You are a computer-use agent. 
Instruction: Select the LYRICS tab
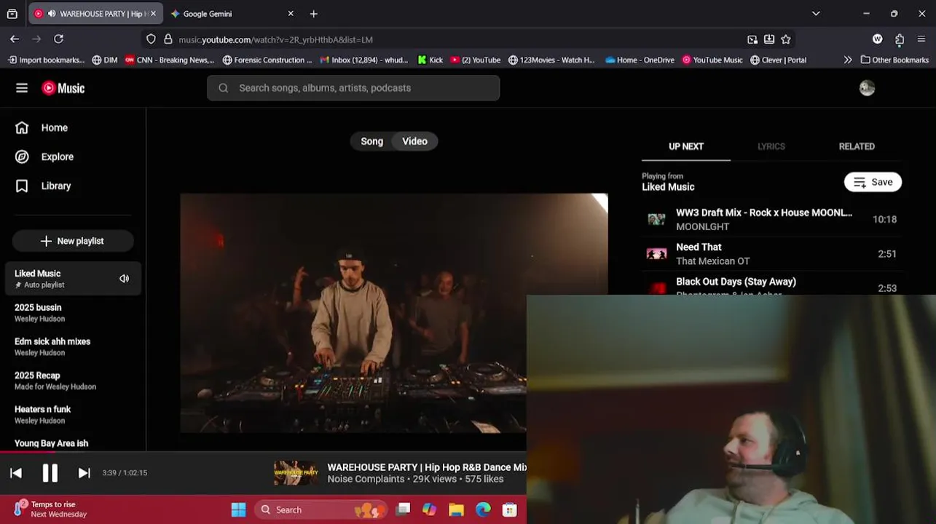point(771,146)
